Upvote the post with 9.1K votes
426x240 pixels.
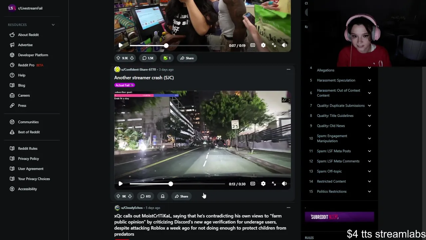(118, 58)
